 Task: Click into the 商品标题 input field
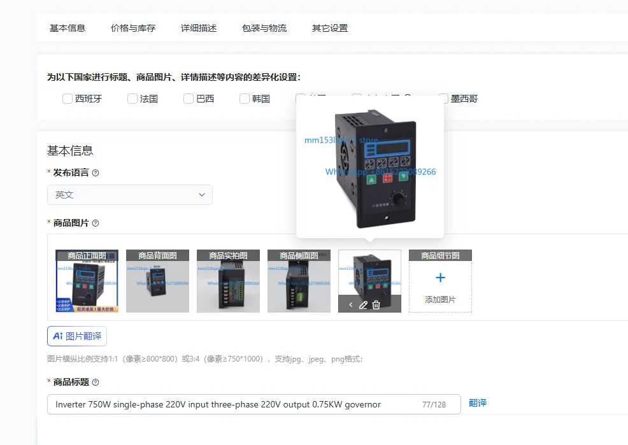tap(254, 404)
